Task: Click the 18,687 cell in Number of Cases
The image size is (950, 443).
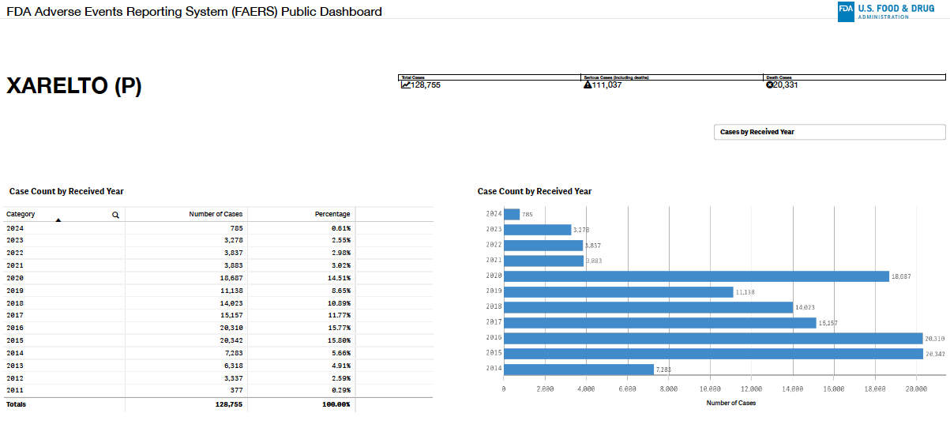Action: 231,278
